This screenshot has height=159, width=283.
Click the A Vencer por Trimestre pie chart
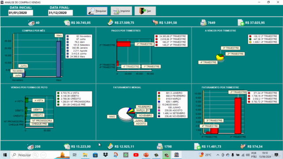coord(220,57)
